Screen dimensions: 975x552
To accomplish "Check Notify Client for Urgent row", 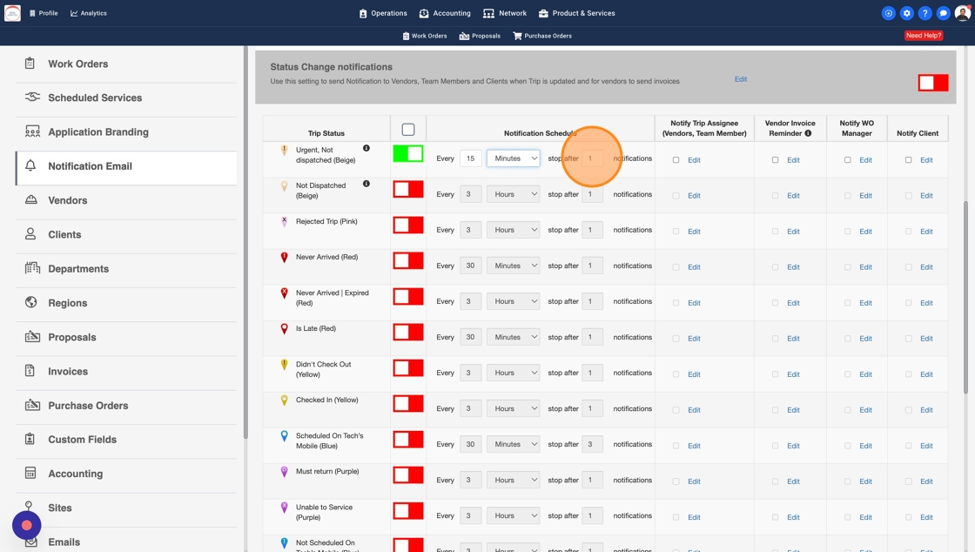I will tap(909, 159).
